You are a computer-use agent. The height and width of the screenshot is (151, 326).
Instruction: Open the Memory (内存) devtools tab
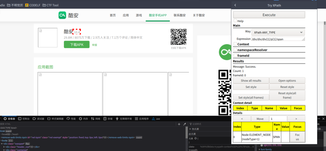[x=83, y=119]
